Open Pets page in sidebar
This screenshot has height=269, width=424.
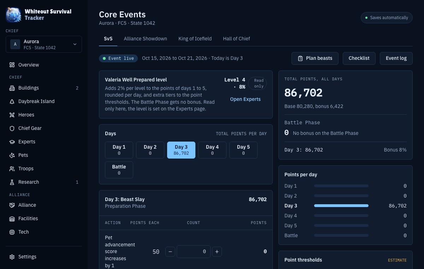[x=44, y=155]
